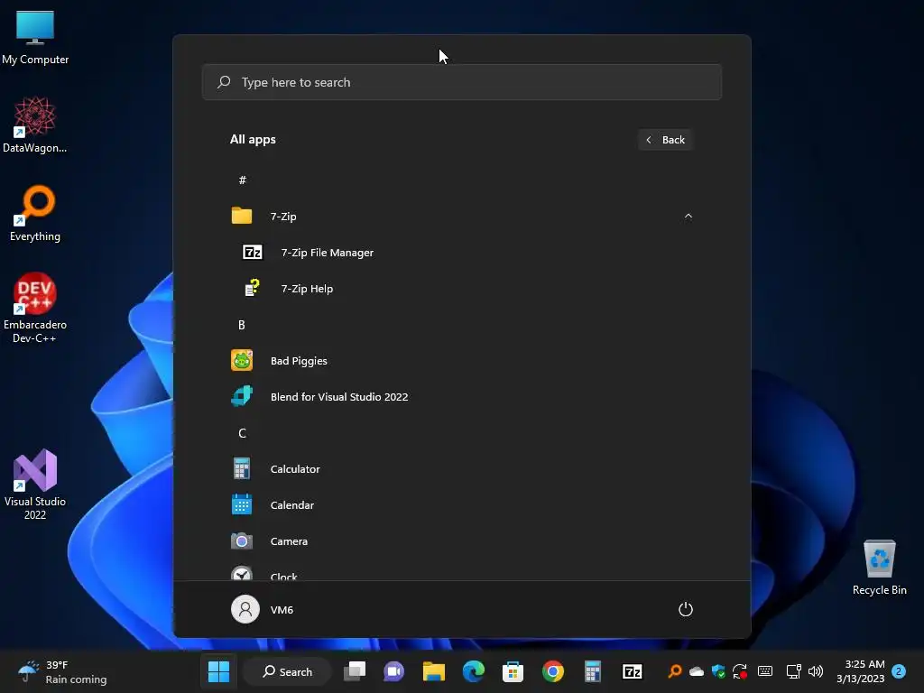Open the Power options button
Image resolution: width=924 pixels, height=693 pixels.
(686, 609)
